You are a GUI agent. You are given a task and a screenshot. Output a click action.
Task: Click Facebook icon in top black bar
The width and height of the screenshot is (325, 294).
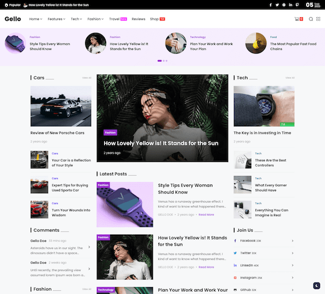(x=270, y=5)
